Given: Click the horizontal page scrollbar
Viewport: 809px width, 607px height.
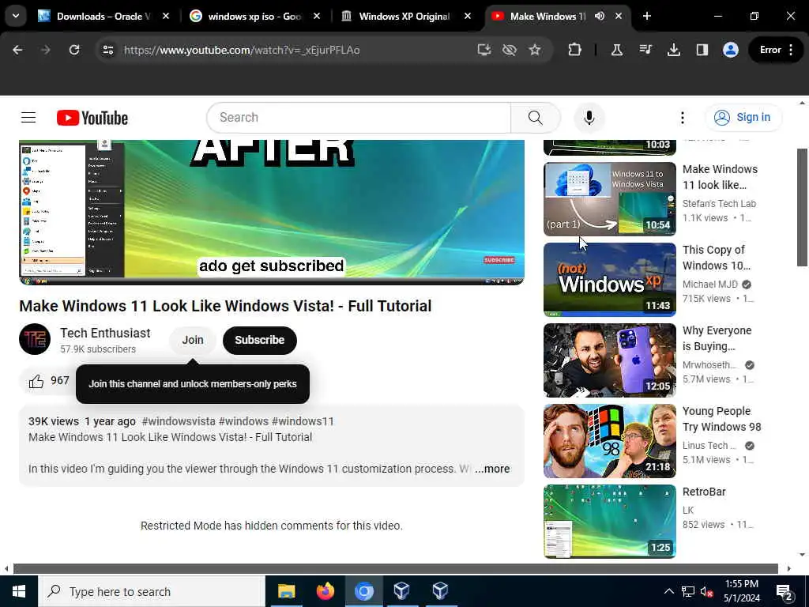Looking at the screenshot, I should (395, 568).
